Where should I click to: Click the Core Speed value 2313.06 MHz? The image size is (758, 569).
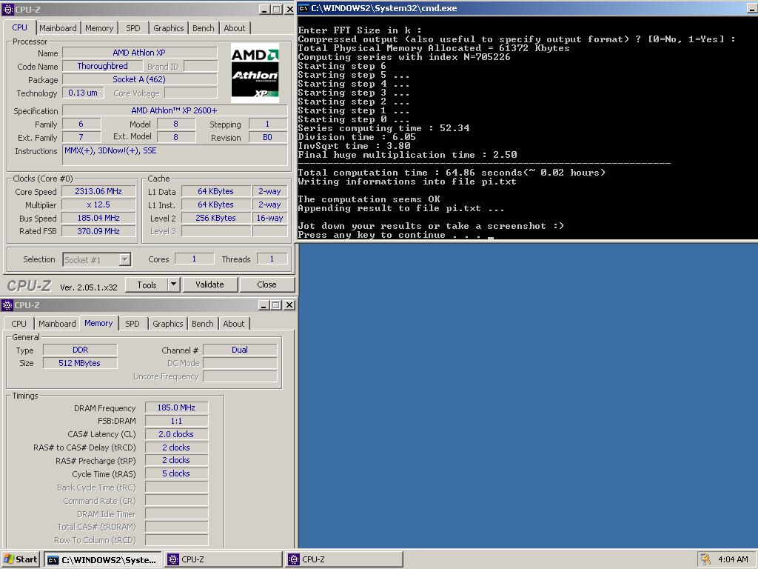click(x=98, y=191)
